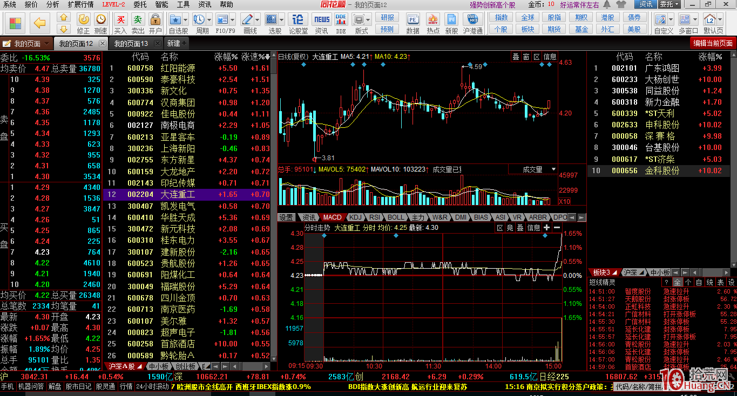Click the 研报 research report button
The image size is (737, 396).
387,18
